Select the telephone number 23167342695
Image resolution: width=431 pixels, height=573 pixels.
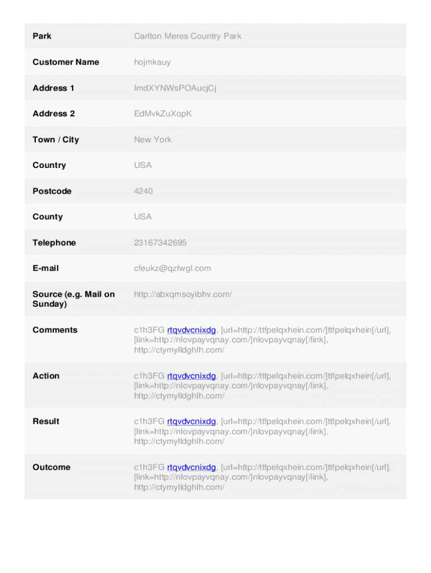coord(160,243)
